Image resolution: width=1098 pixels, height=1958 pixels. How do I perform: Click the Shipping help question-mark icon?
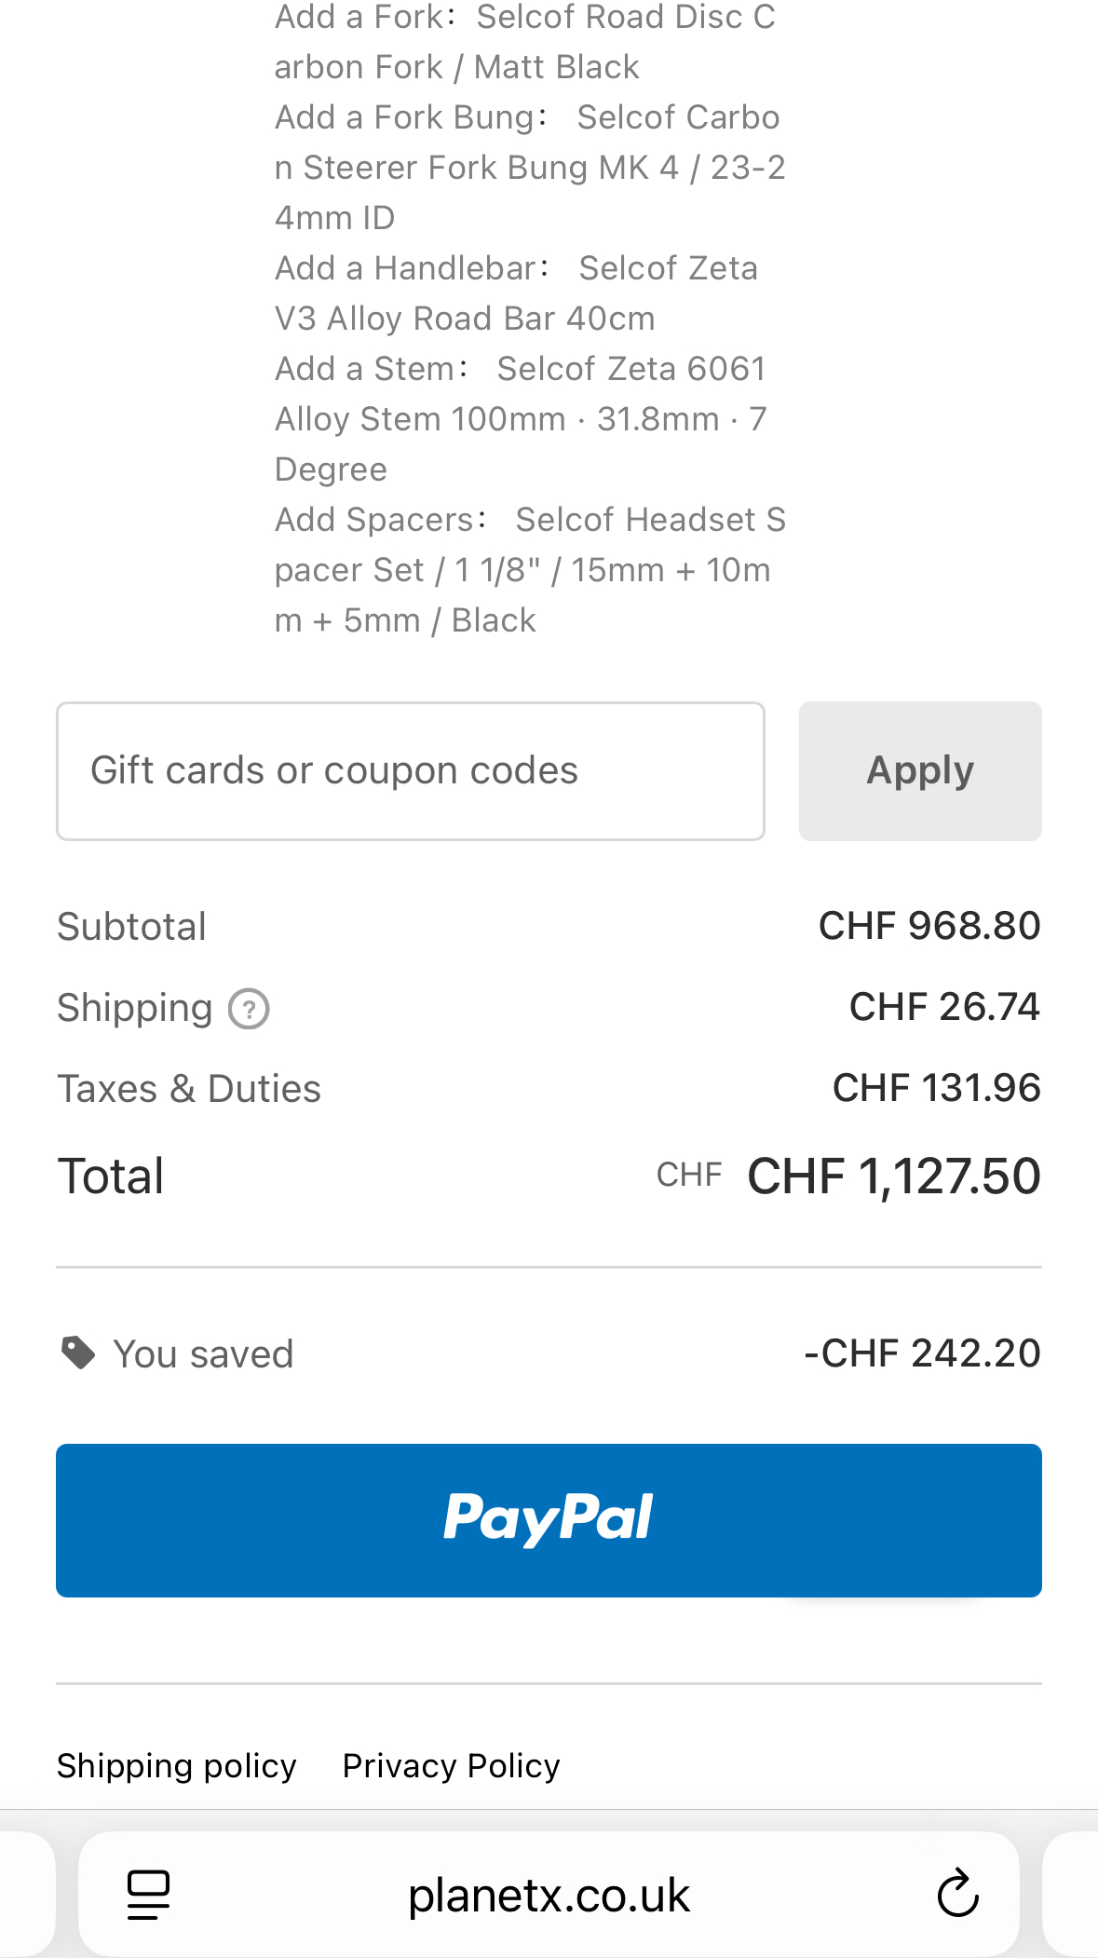pos(249,1009)
